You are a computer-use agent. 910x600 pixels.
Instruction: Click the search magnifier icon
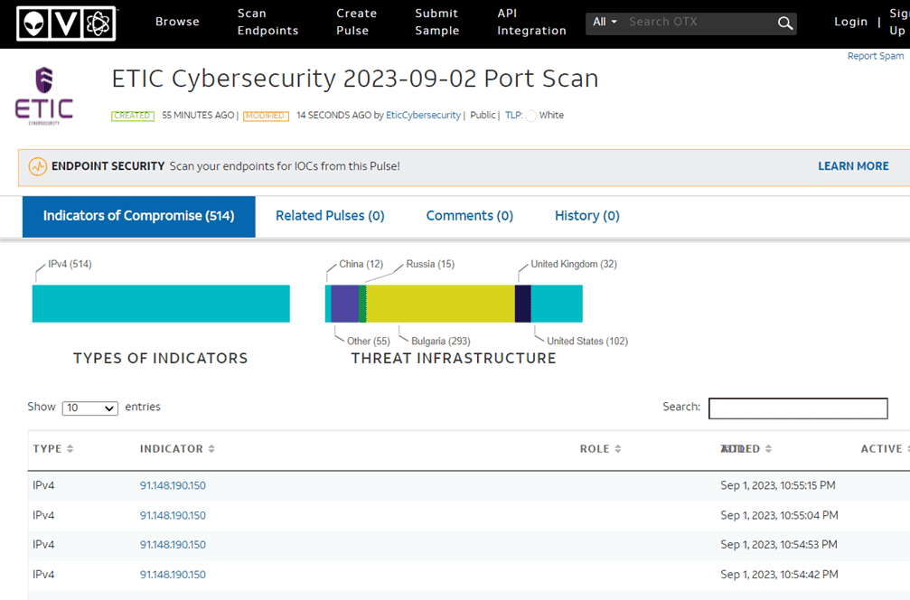tap(785, 23)
